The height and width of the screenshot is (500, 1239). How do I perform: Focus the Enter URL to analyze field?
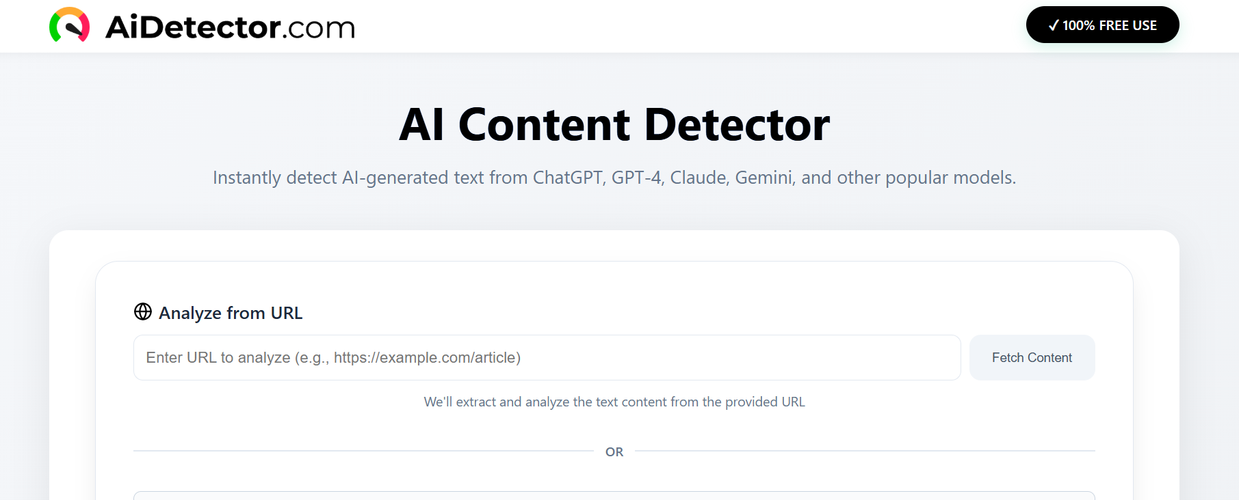click(x=547, y=357)
